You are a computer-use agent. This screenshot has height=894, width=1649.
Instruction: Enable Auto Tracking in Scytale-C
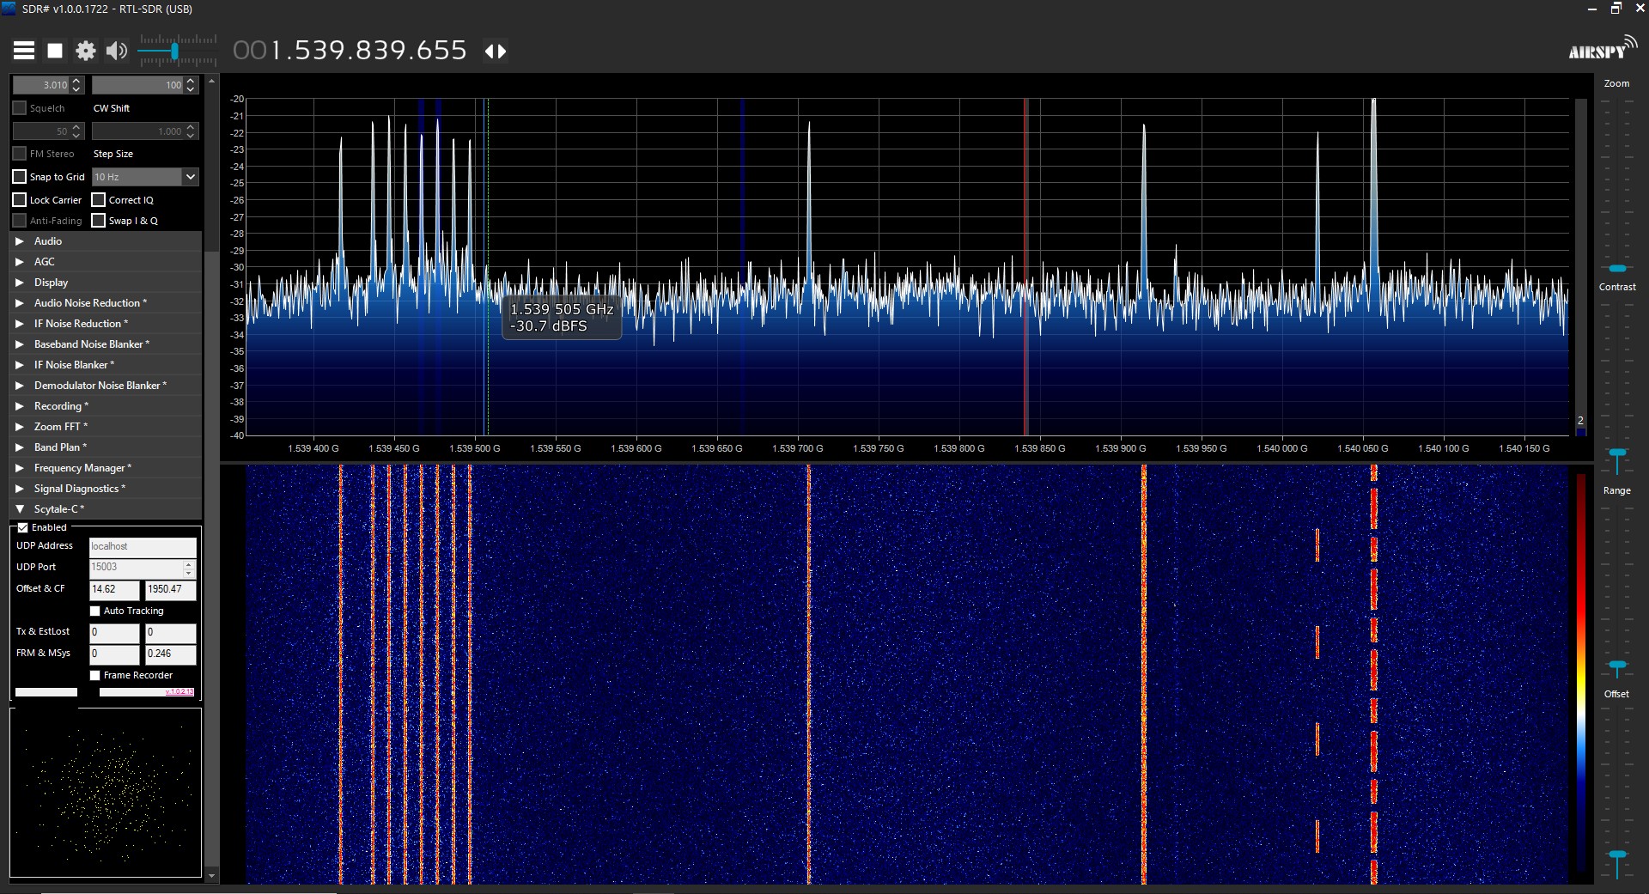tap(95, 611)
